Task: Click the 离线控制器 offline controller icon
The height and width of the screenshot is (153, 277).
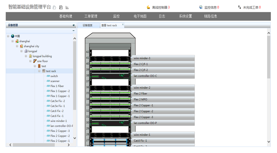Action: point(148,7)
